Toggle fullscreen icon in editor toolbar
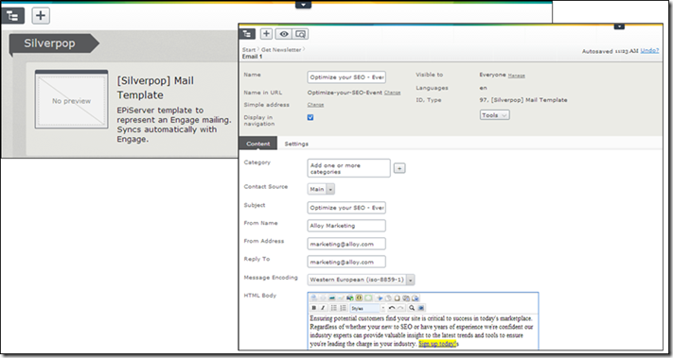 [x=421, y=308]
